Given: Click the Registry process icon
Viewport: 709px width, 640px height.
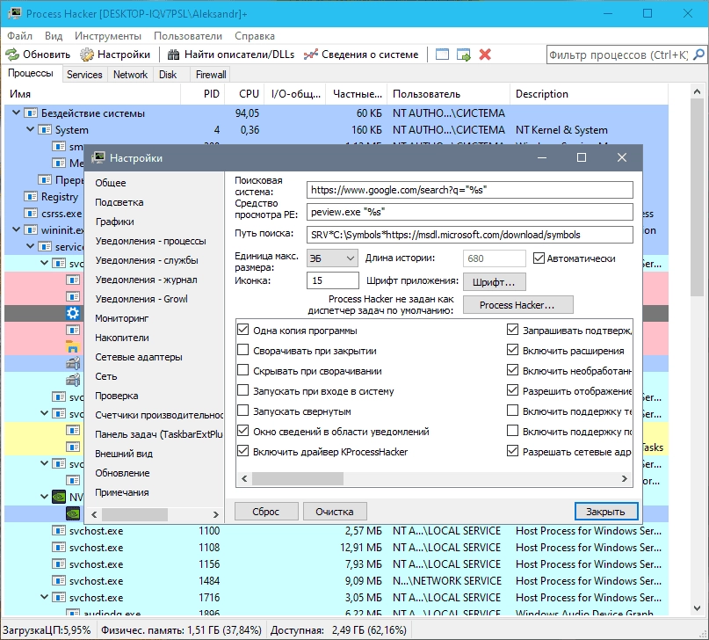Looking at the screenshot, I should coord(30,196).
